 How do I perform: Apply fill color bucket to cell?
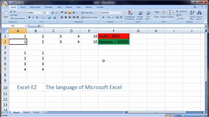(x=49, y=18)
